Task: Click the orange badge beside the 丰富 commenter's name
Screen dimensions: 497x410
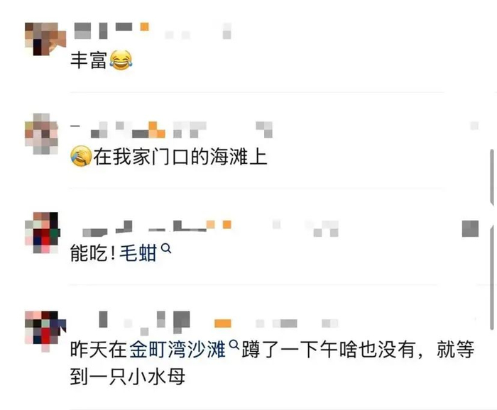Action: (x=145, y=27)
